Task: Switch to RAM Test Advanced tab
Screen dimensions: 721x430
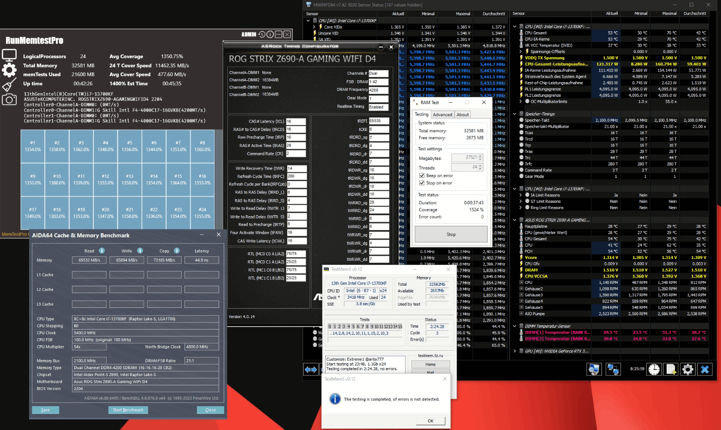Action: (x=442, y=115)
